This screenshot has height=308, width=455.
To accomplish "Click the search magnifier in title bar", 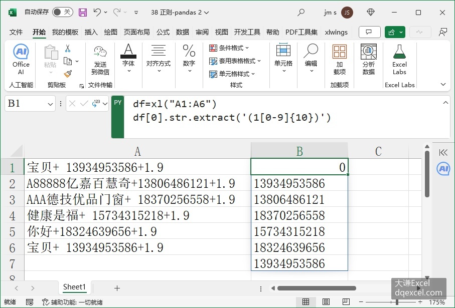I will [301, 12].
